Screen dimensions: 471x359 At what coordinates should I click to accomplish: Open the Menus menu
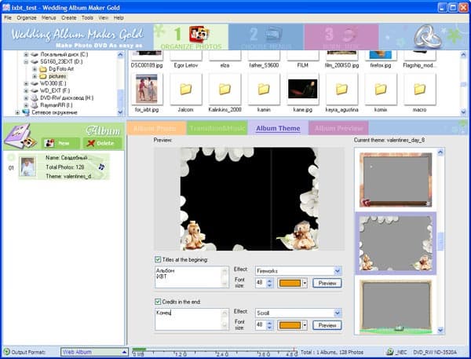49,18
